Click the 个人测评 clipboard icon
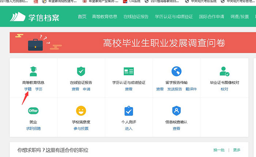 point(129,110)
